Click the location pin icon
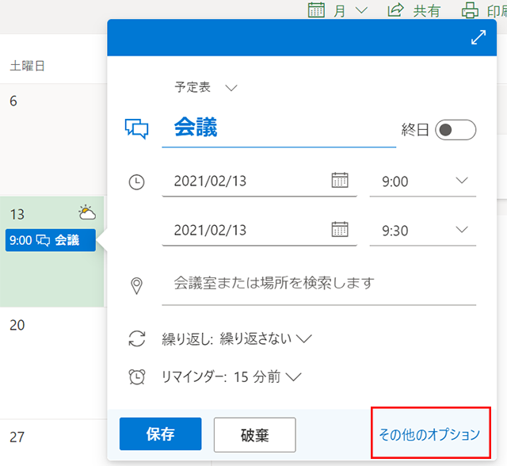507x466 pixels. (136, 285)
